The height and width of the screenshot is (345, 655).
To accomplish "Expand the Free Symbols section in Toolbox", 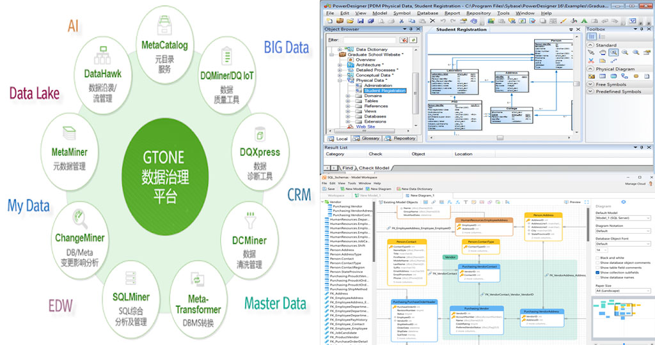I will coord(590,84).
